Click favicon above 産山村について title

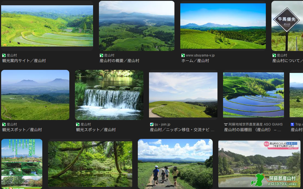pyautogui.click(x=274, y=55)
